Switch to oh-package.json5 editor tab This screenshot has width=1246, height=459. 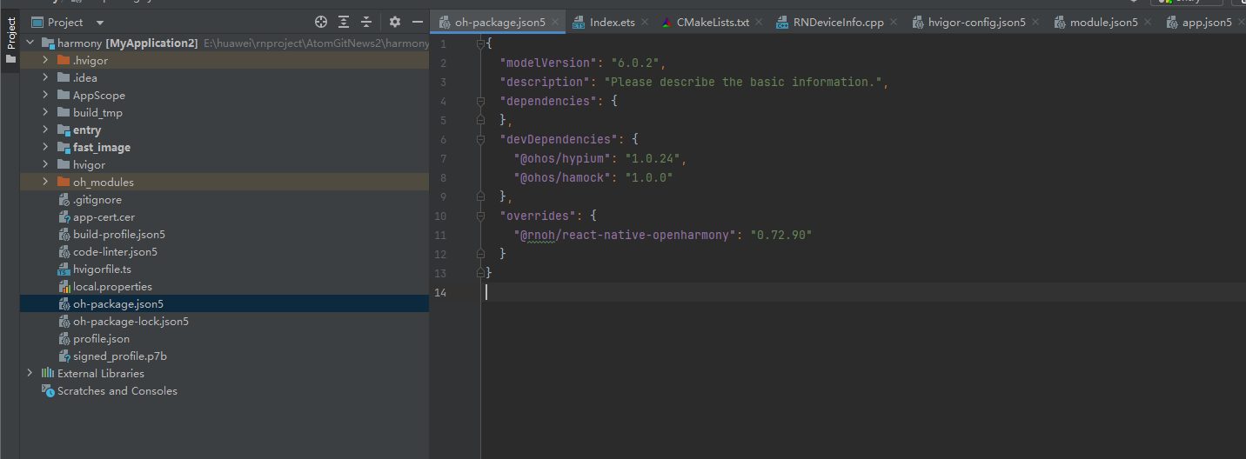tap(499, 22)
